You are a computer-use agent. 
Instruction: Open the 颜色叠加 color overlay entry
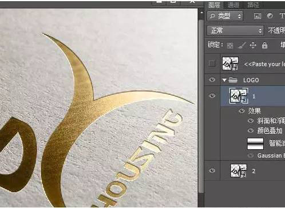pos(270,131)
